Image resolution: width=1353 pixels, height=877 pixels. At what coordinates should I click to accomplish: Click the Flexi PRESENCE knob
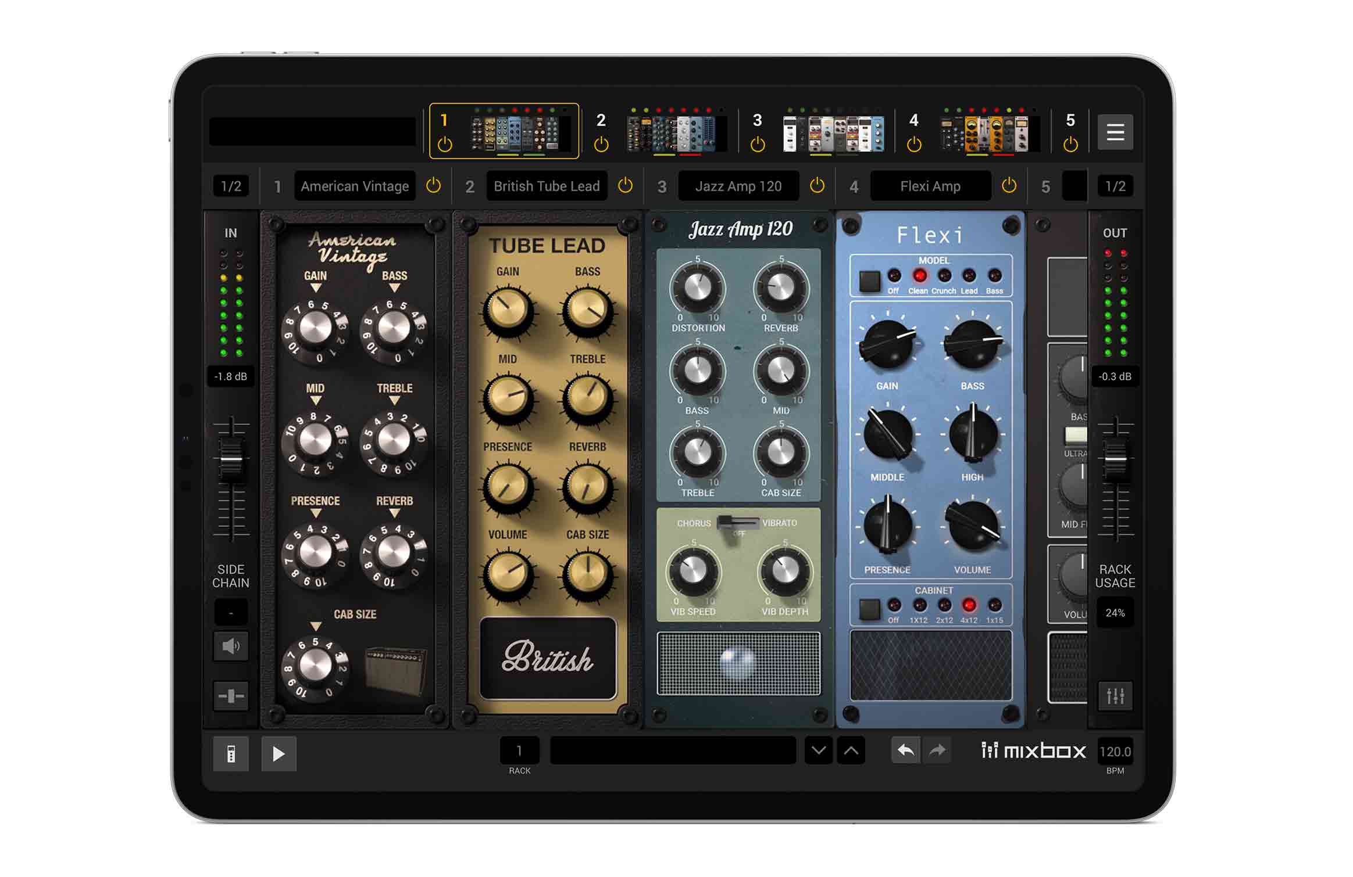coord(887,526)
